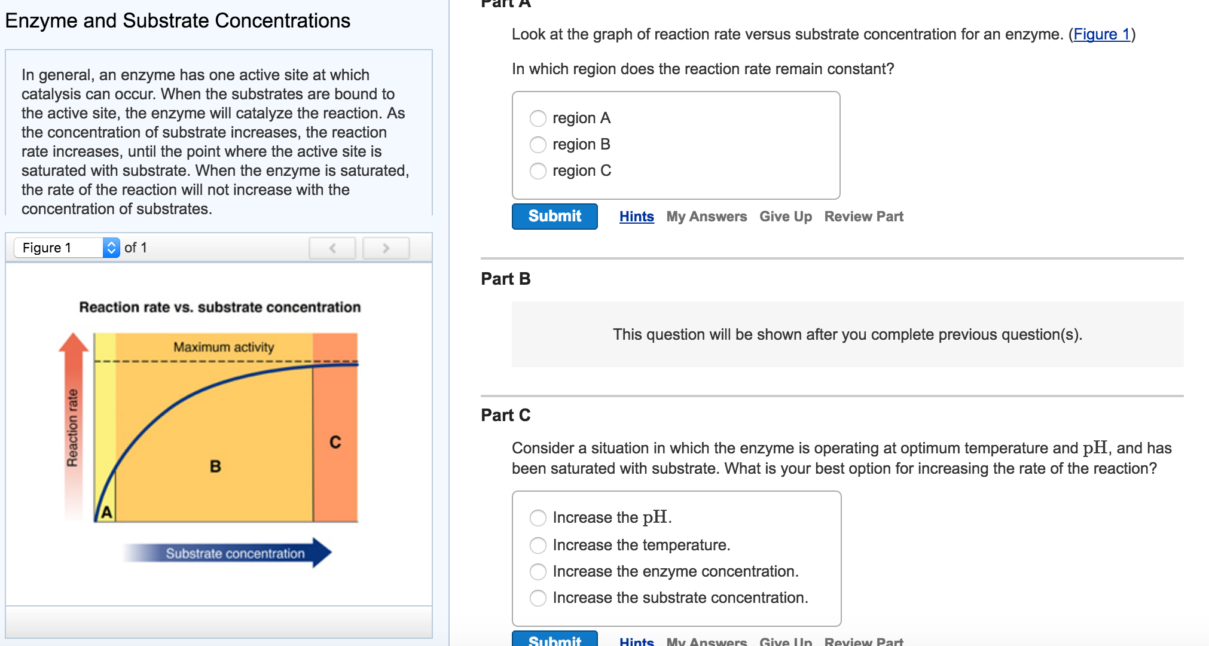Choose the region C radio option
The height and width of the screenshot is (646, 1209).
pos(538,171)
